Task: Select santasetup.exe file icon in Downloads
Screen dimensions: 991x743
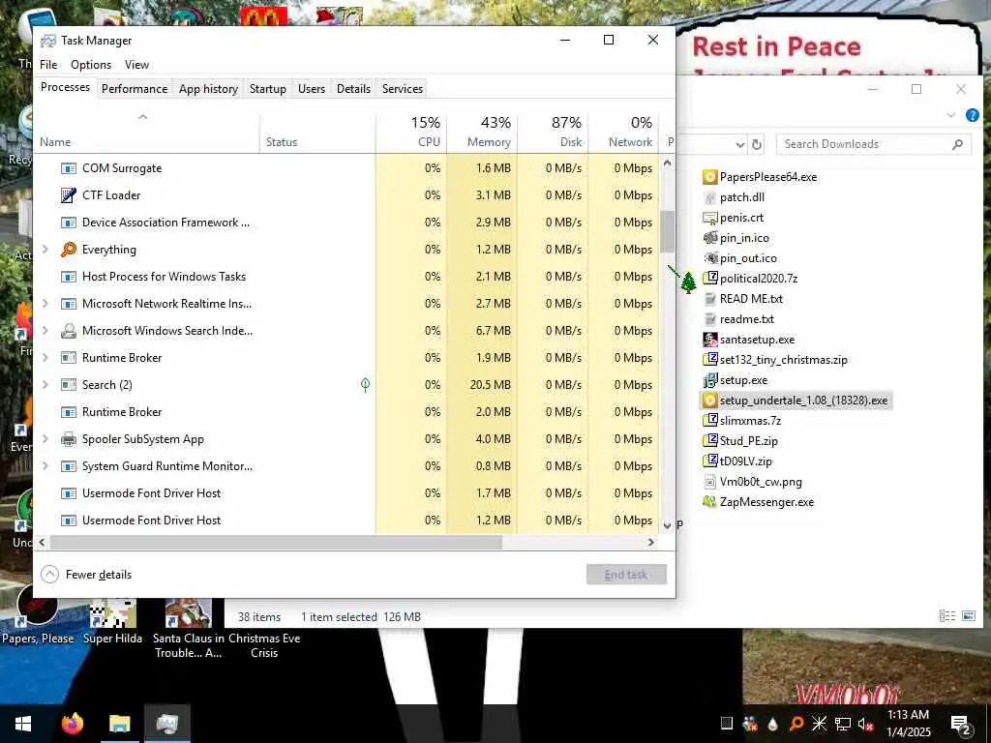Action: (709, 340)
